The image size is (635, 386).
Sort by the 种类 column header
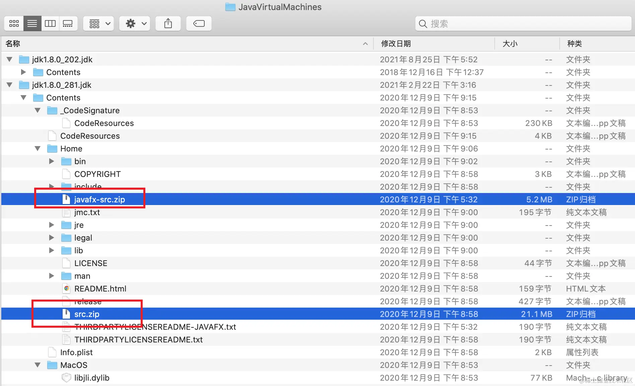597,44
